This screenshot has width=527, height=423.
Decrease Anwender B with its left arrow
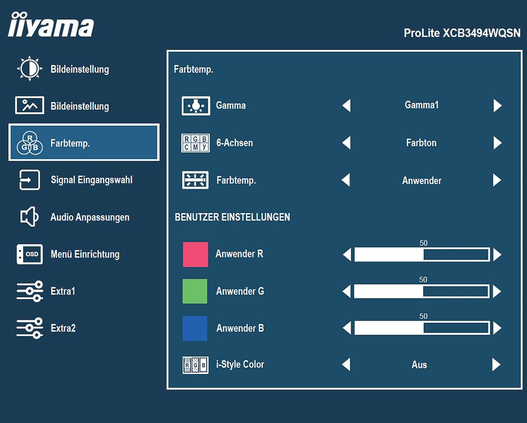pyautogui.click(x=347, y=328)
